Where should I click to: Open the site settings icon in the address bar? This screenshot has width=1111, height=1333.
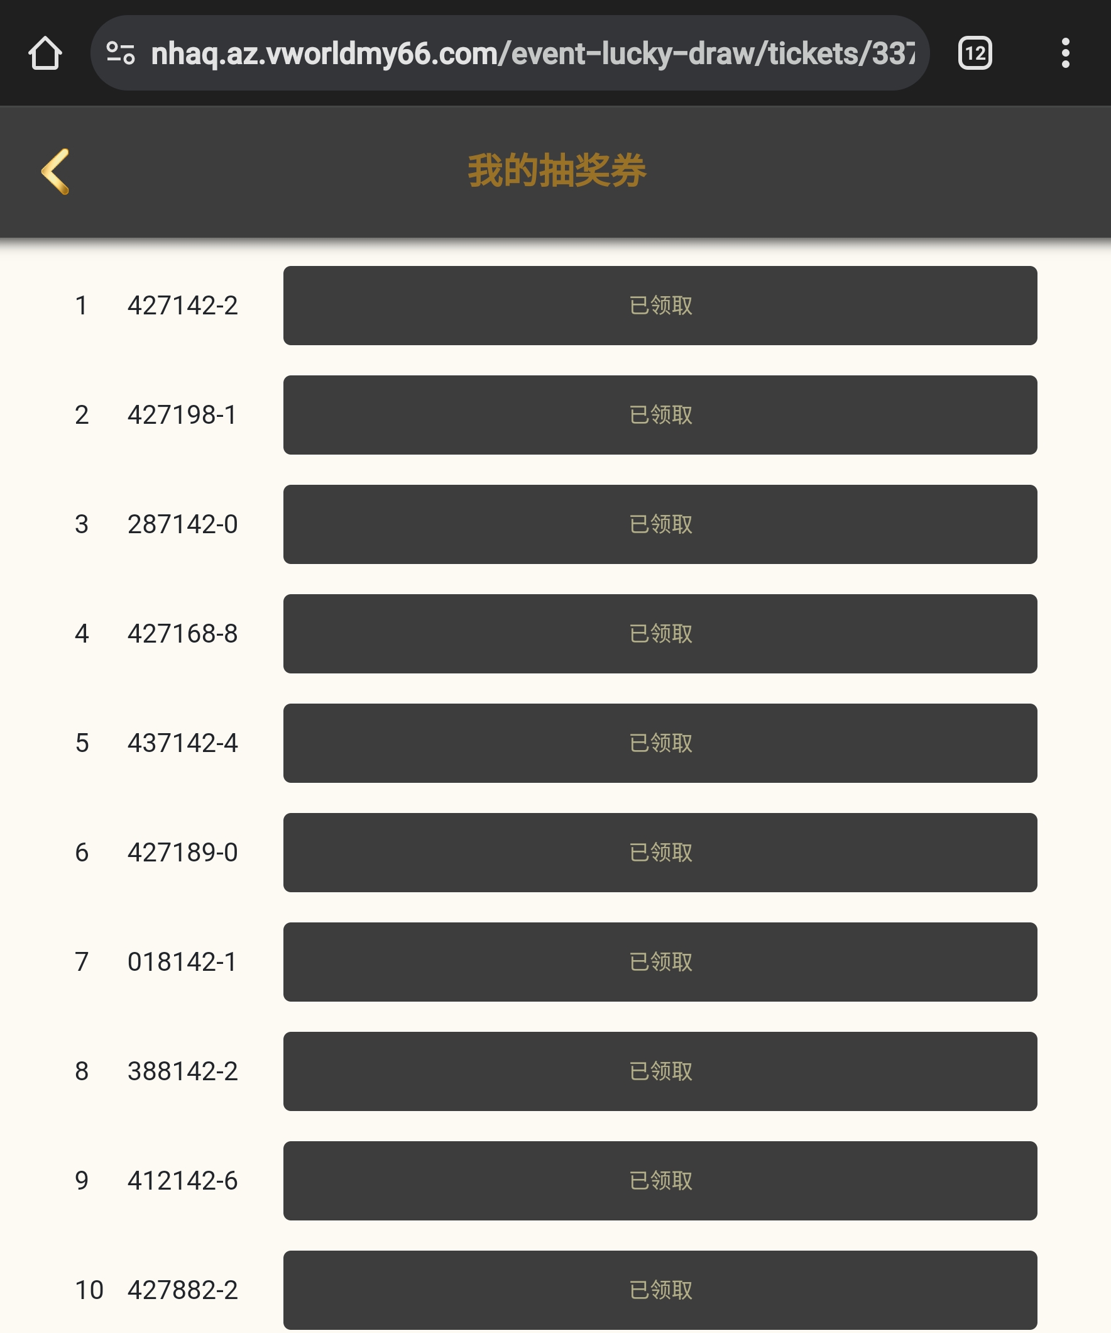tap(121, 53)
